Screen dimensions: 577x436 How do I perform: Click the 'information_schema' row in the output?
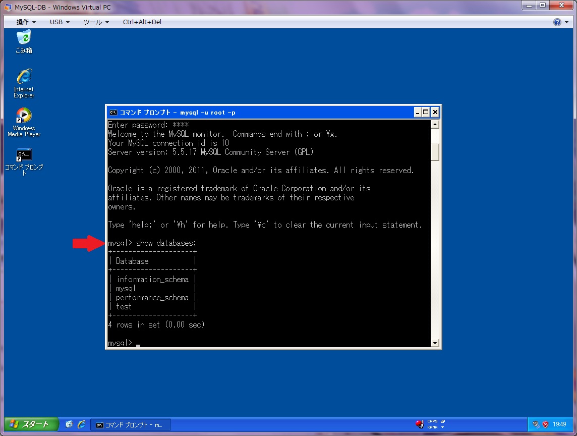pyautogui.click(x=153, y=280)
